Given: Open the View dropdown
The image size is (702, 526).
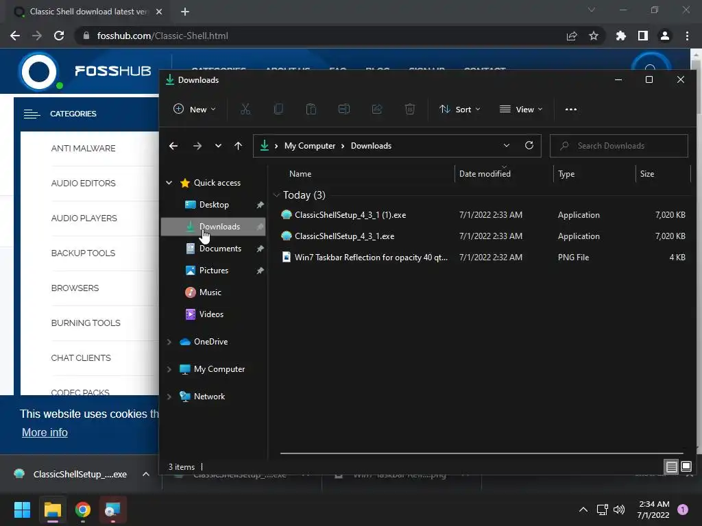Looking at the screenshot, I should pos(521,109).
